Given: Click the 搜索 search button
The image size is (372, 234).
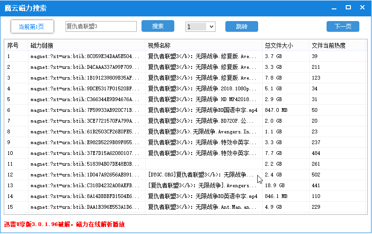Looking at the screenshot, I should coord(157,26).
